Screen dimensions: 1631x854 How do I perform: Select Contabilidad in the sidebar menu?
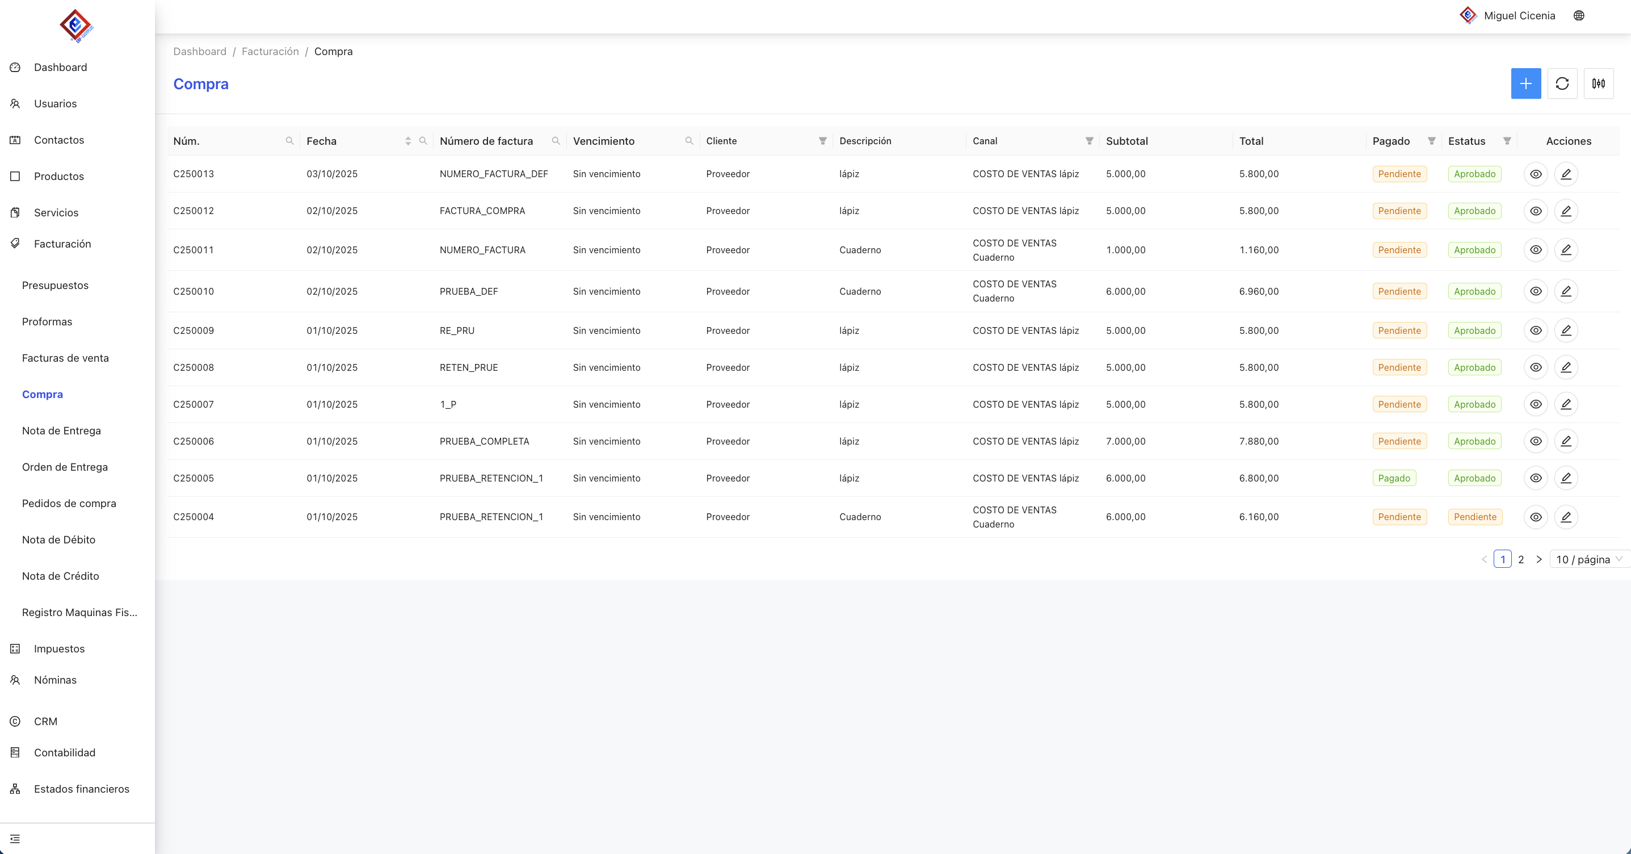point(65,752)
